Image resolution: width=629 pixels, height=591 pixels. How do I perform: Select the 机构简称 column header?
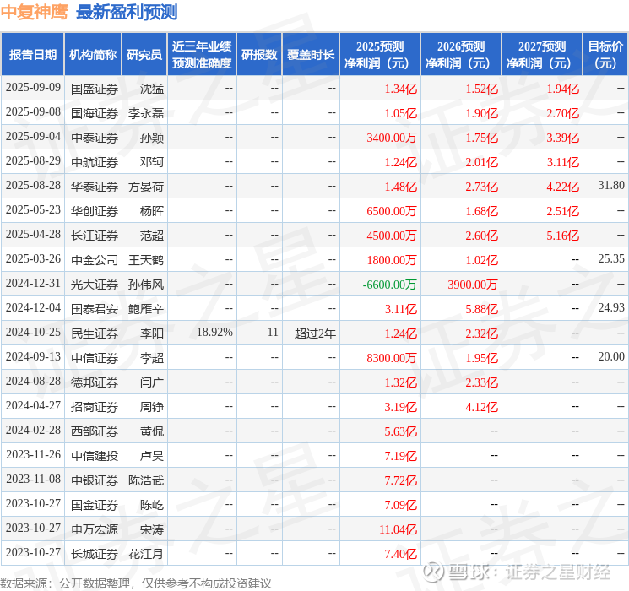coord(93,55)
